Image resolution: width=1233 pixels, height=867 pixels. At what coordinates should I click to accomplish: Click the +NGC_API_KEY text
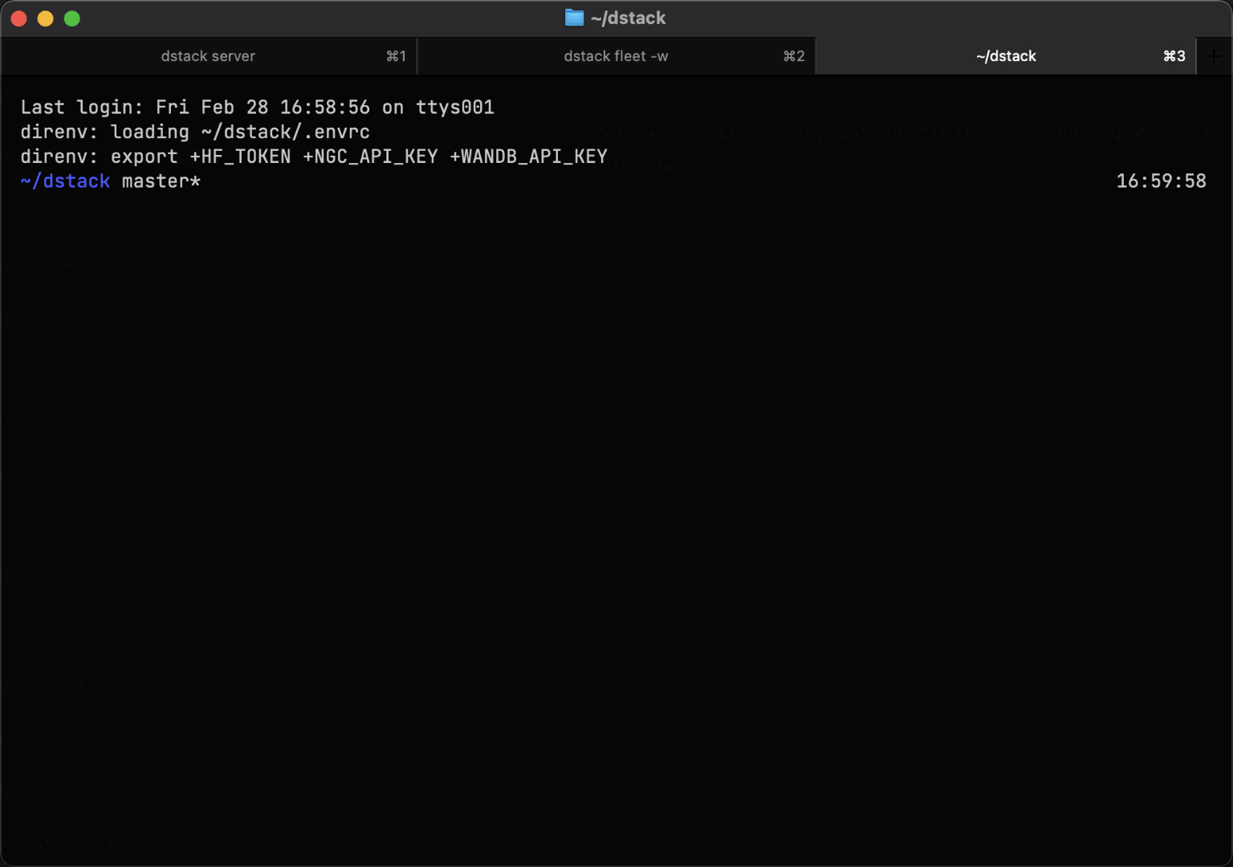(x=370, y=157)
